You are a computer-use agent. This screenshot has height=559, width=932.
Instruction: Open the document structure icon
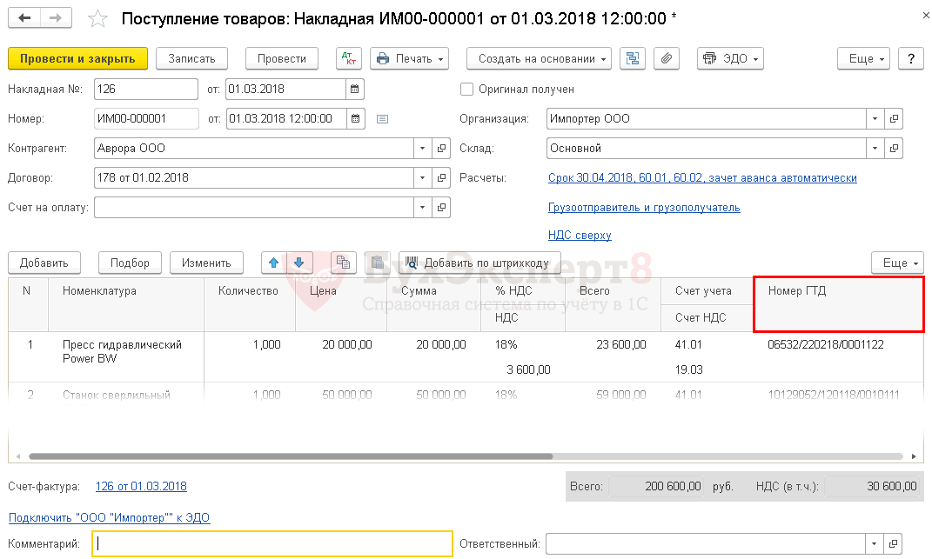point(633,58)
